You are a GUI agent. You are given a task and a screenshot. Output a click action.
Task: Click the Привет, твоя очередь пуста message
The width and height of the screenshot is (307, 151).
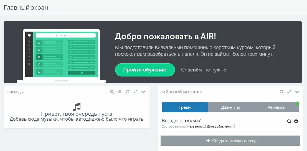pyautogui.click(x=77, y=114)
